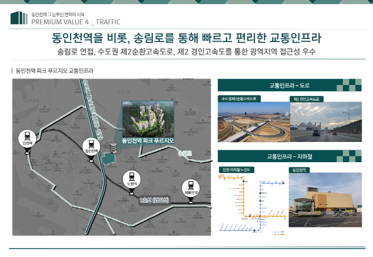
Task: Select the 교통인프라 – 도로 section header
Action: click(x=290, y=84)
